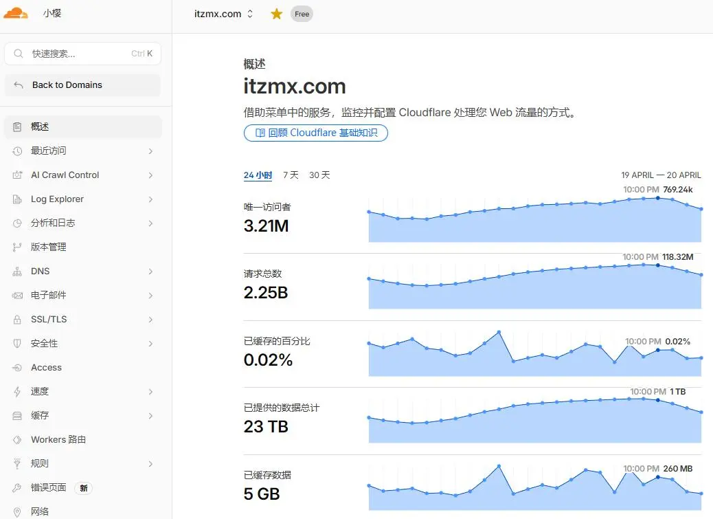Click the highlighted 10:00 PM point on 唯一访问者 chart

657,198
